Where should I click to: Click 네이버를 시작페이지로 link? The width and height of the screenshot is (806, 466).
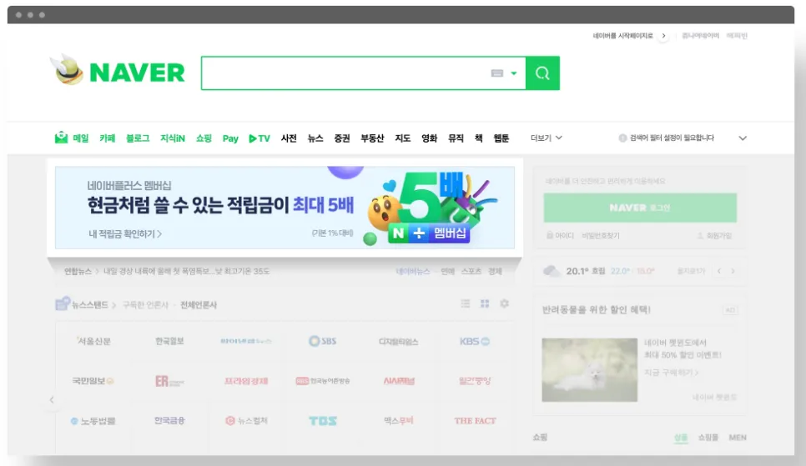coord(622,36)
